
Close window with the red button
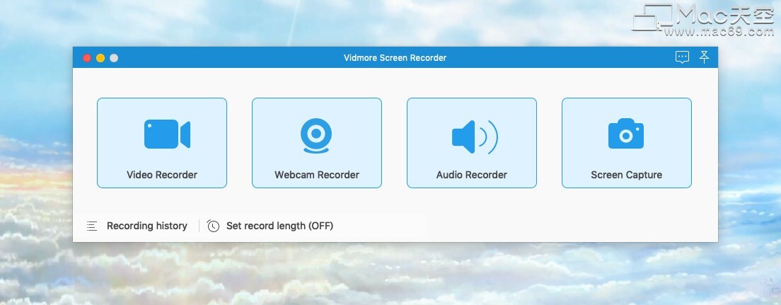pos(87,58)
